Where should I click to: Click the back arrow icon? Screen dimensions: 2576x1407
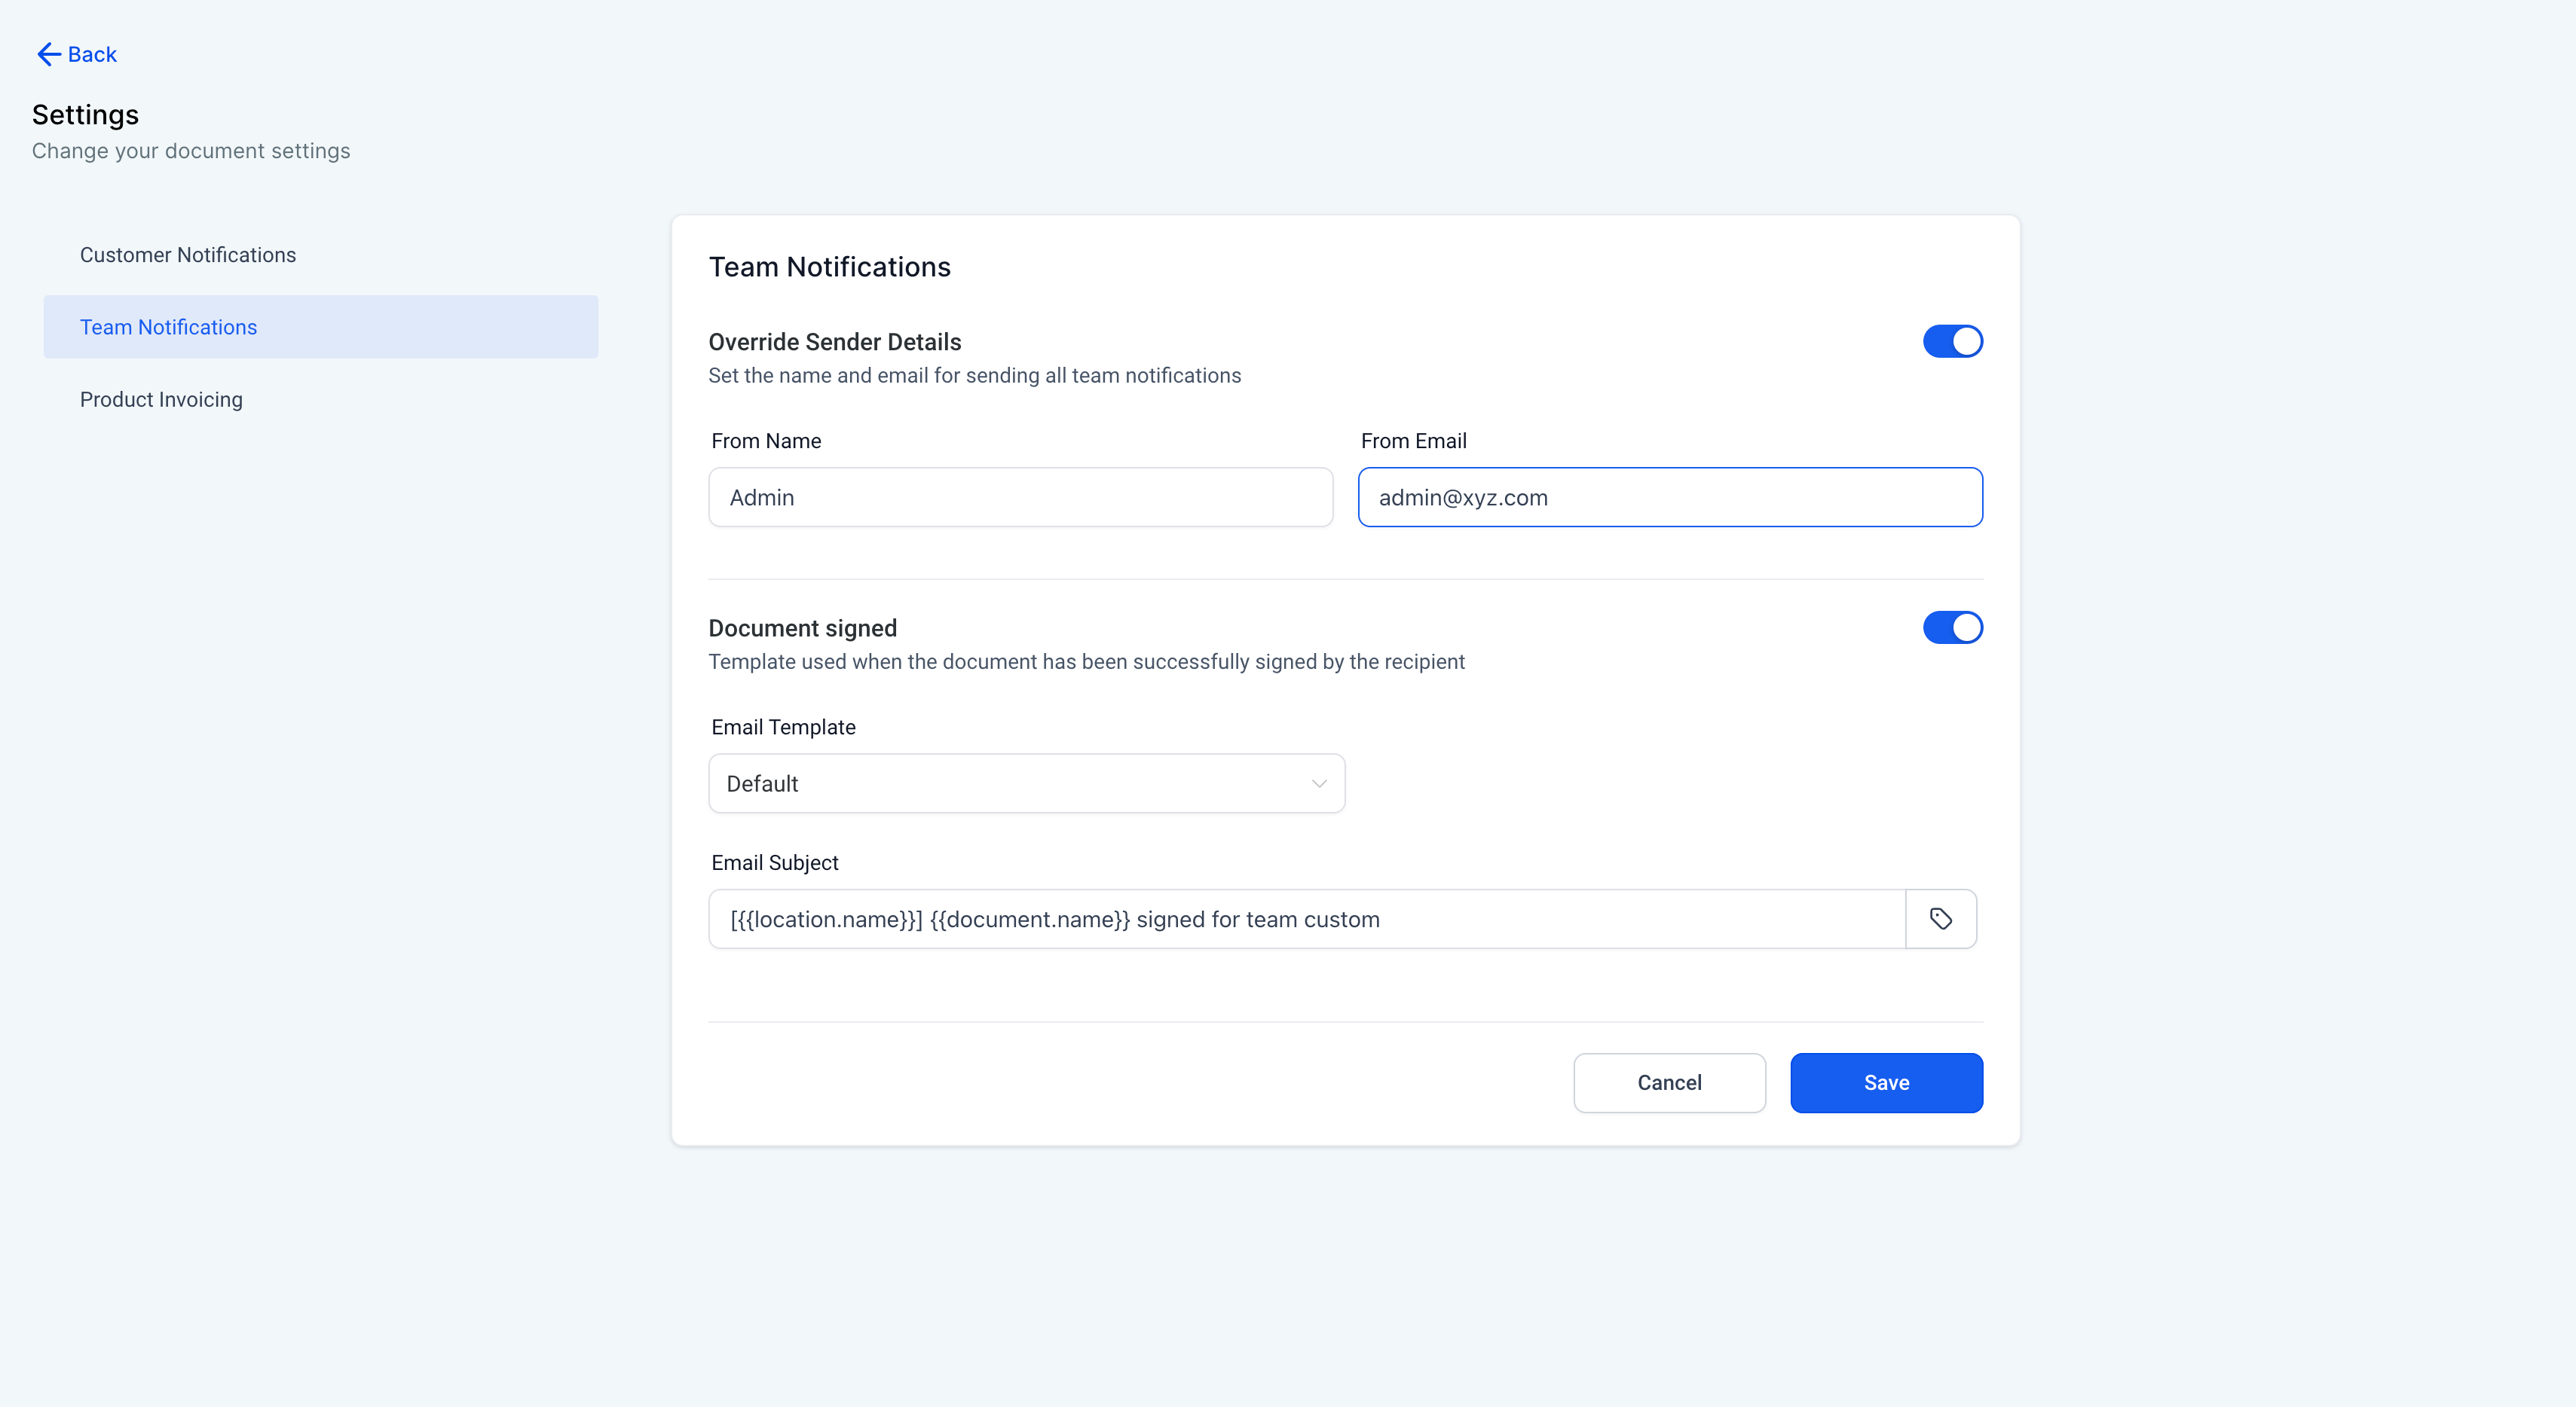48,54
